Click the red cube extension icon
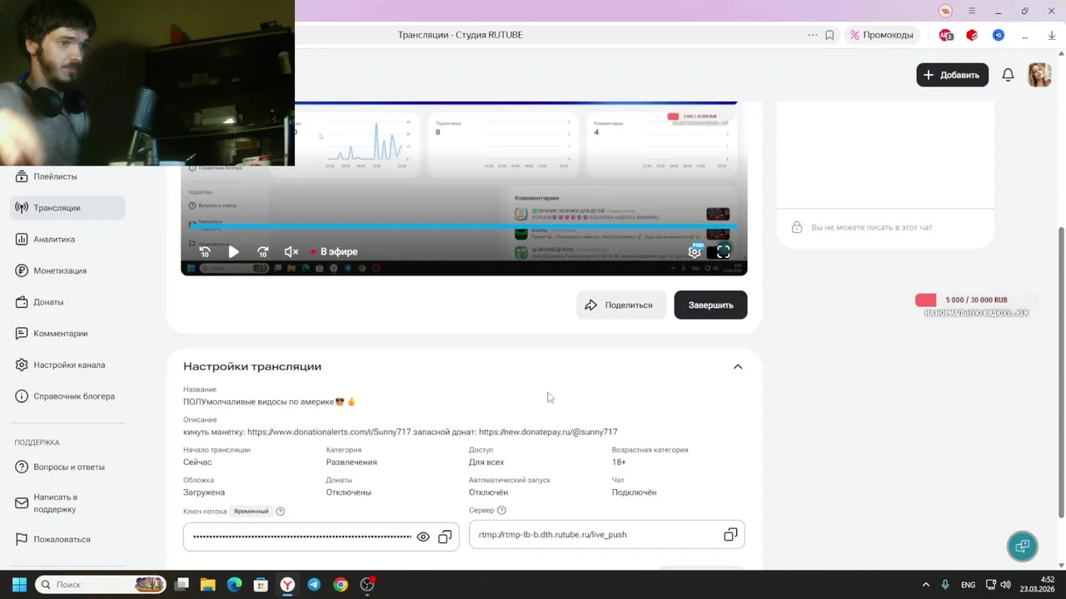The image size is (1066, 599). click(972, 35)
